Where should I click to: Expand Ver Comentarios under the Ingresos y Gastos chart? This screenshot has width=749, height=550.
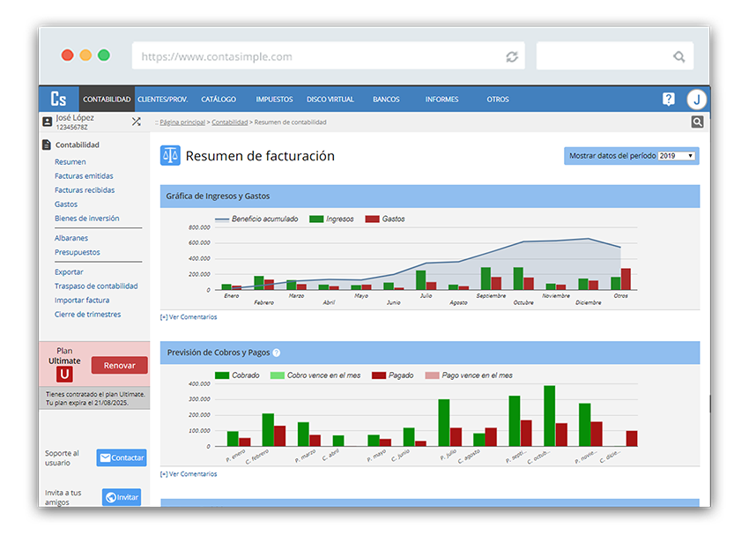[x=189, y=316]
